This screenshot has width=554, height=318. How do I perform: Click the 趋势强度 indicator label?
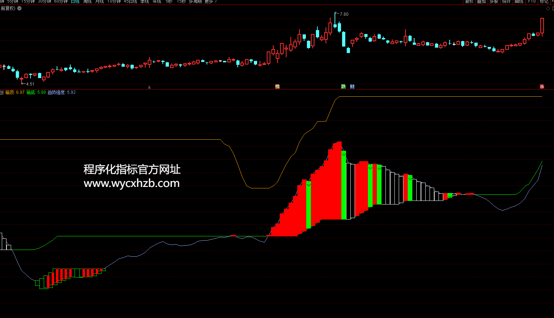point(56,92)
